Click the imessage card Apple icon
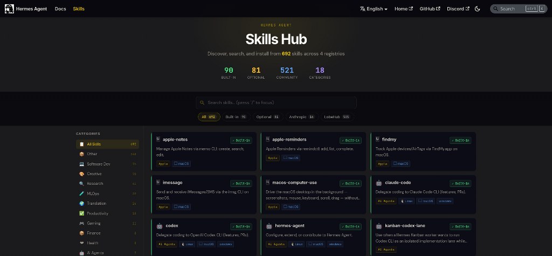The height and width of the screenshot is (256, 552). 158,182
